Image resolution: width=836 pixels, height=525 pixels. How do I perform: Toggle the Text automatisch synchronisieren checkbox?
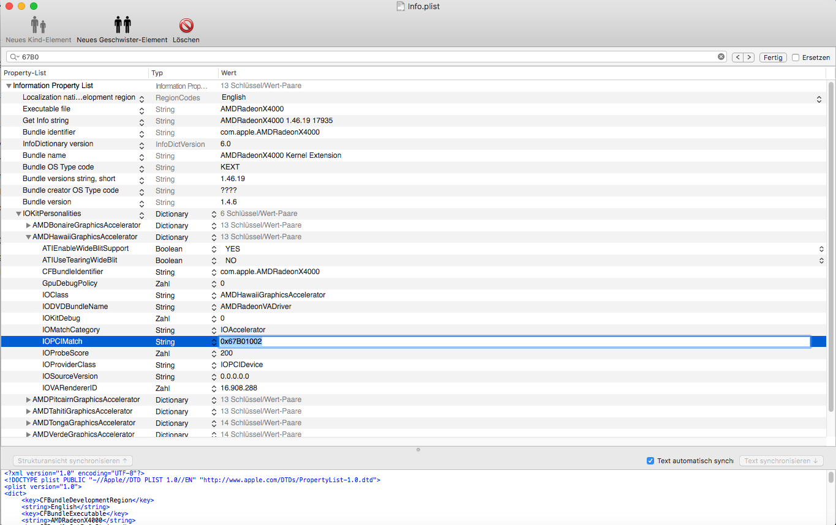coord(650,461)
